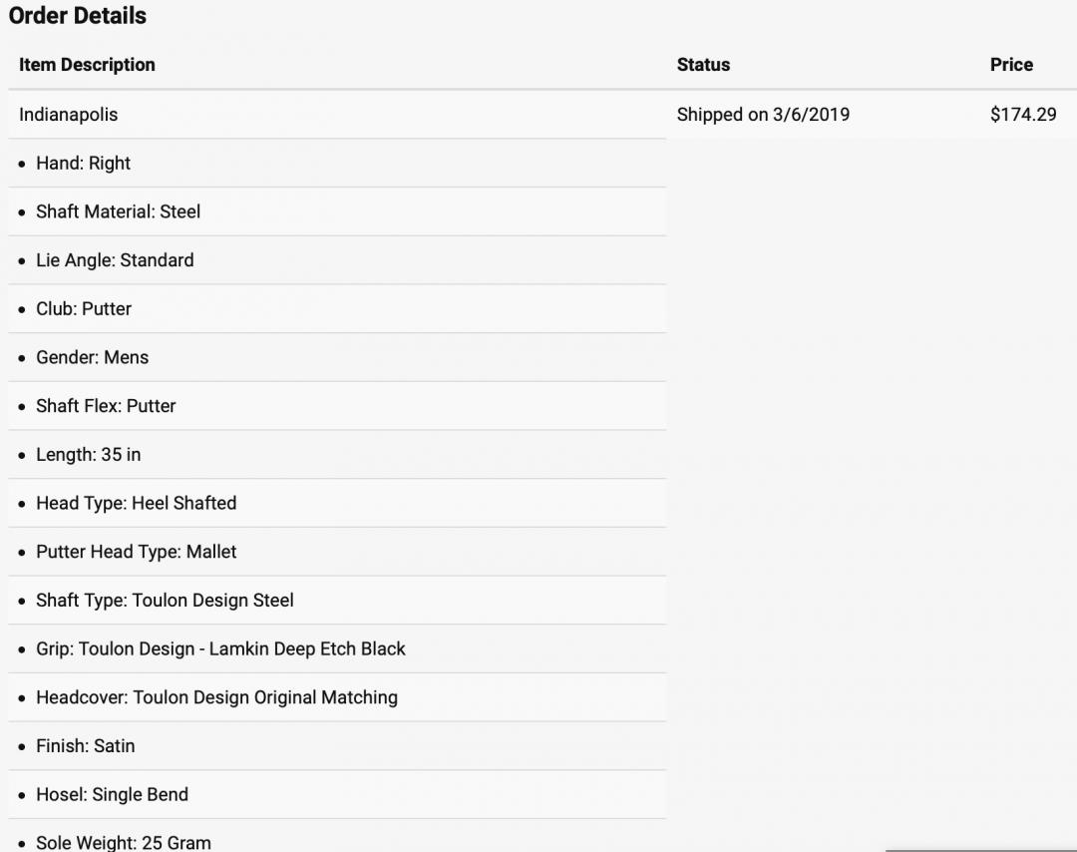This screenshot has height=852, width=1077.
Task: Select the Item Description column header
Action: [x=87, y=65]
